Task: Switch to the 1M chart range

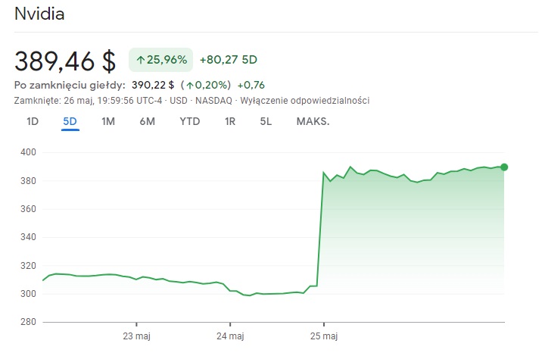Action: pos(108,121)
